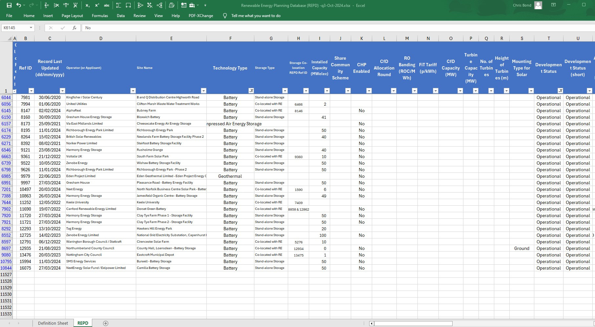Click the Insert Function fx button

click(74, 28)
